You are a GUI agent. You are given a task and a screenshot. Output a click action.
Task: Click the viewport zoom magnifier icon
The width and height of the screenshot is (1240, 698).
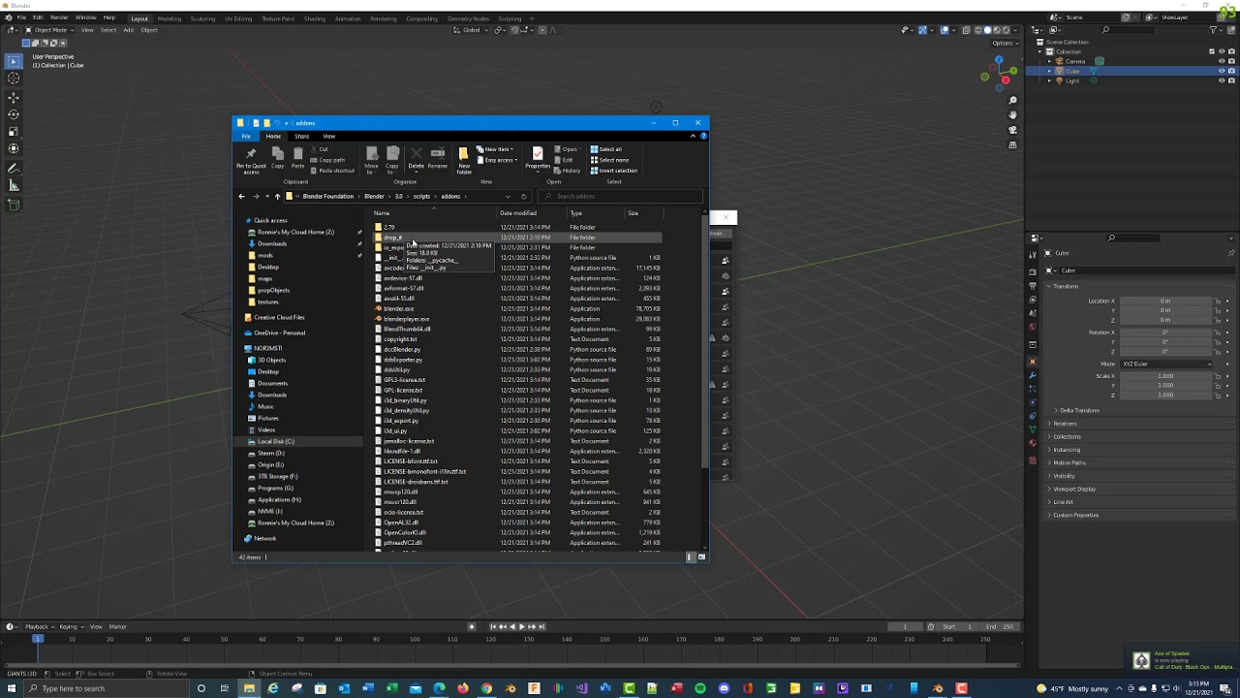click(1012, 101)
